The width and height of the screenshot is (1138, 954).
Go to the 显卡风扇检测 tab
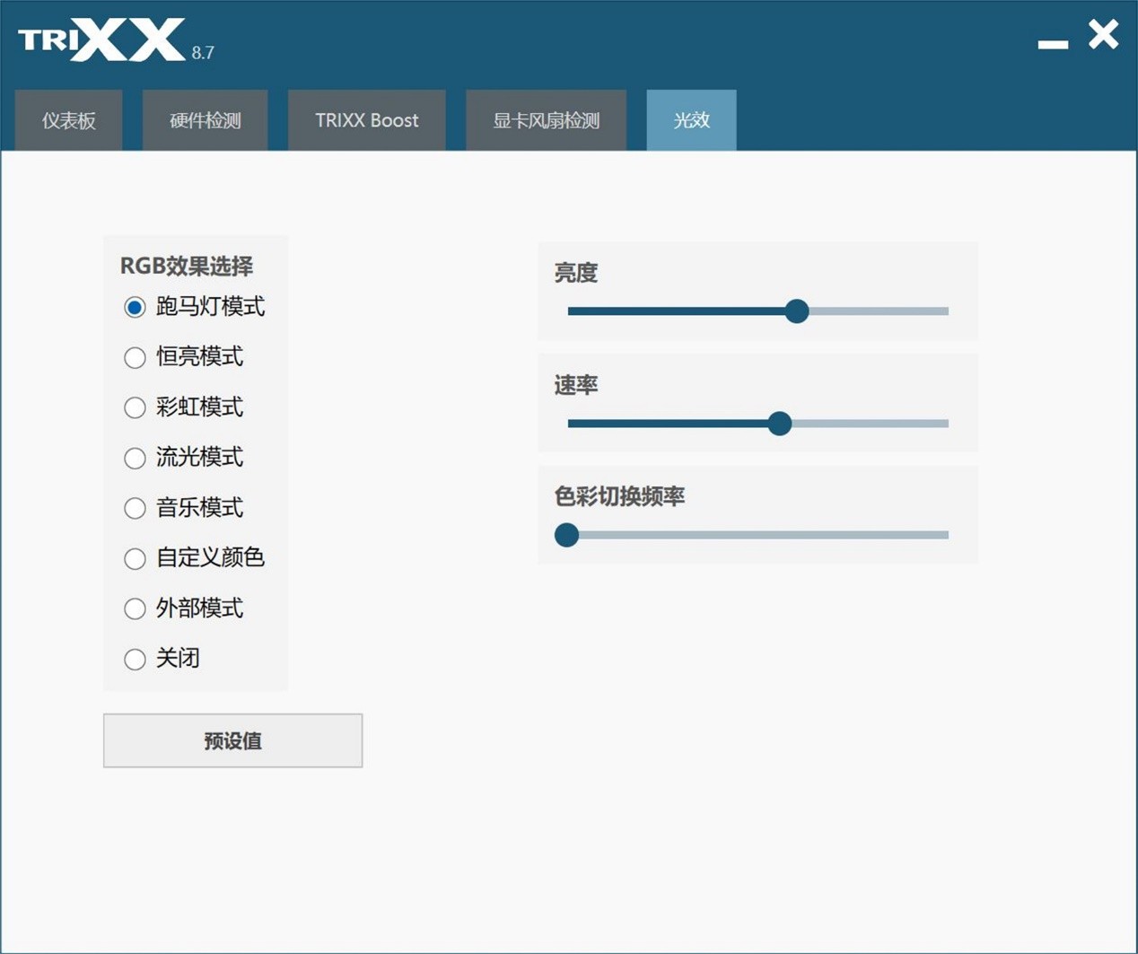(x=547, y=120)
